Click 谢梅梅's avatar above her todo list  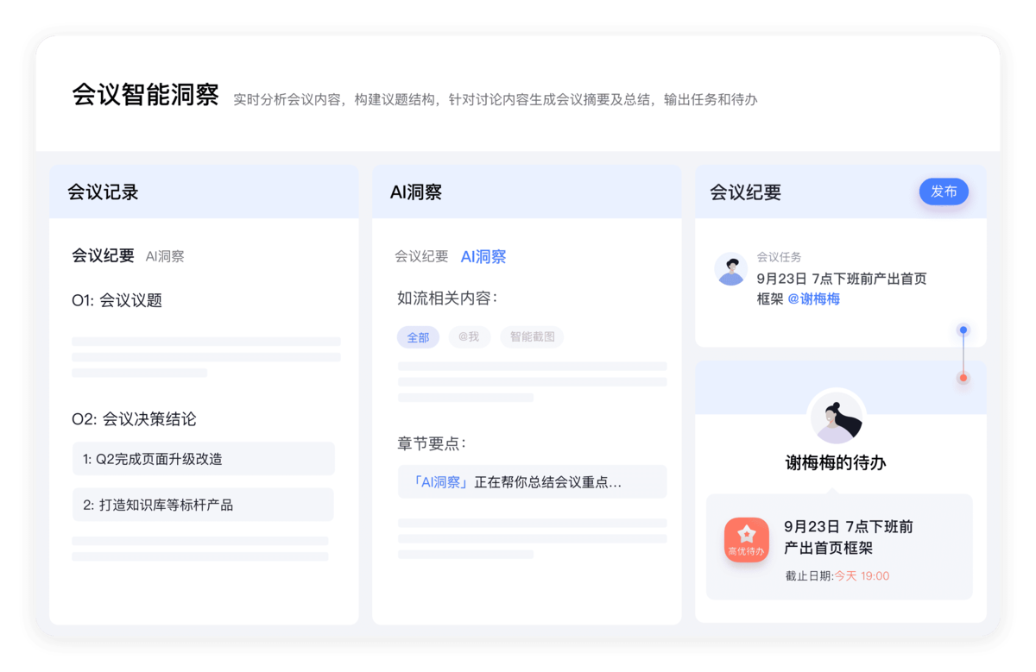837,417
